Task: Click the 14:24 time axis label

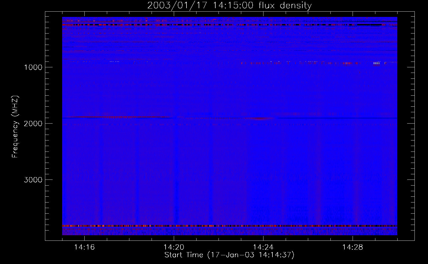Action: [263, 247]
